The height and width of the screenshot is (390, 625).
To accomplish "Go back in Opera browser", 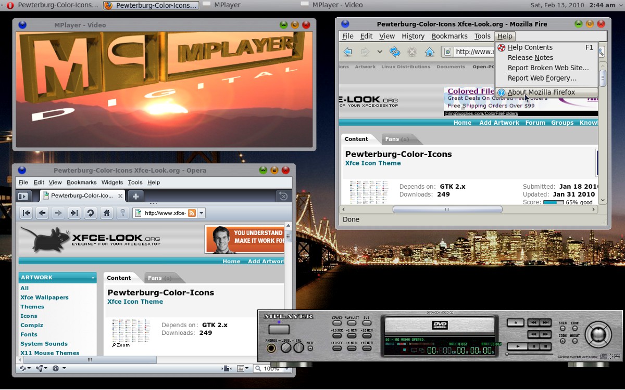I will [x=43, y=213].
